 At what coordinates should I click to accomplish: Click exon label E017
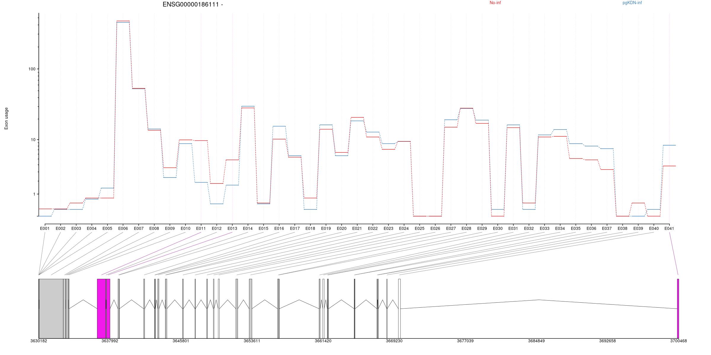tap(295, 228)
